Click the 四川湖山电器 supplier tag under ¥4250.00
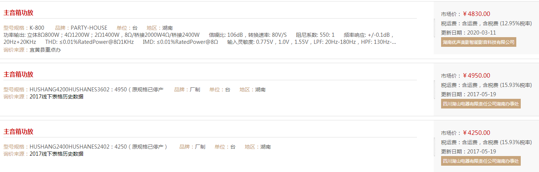 coord(481,161)
